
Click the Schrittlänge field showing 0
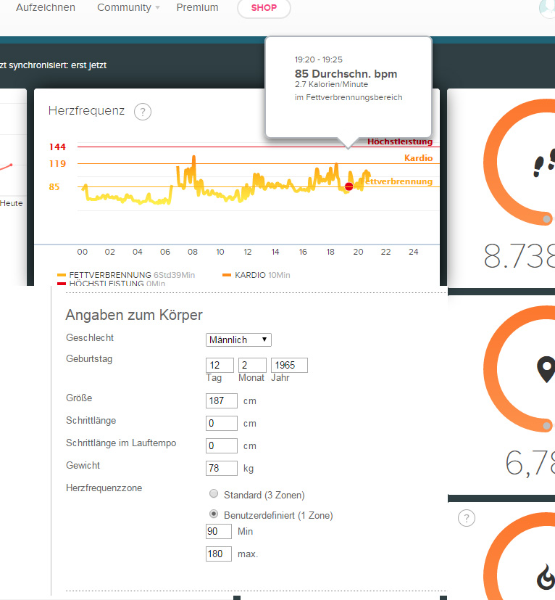(222, 423)
